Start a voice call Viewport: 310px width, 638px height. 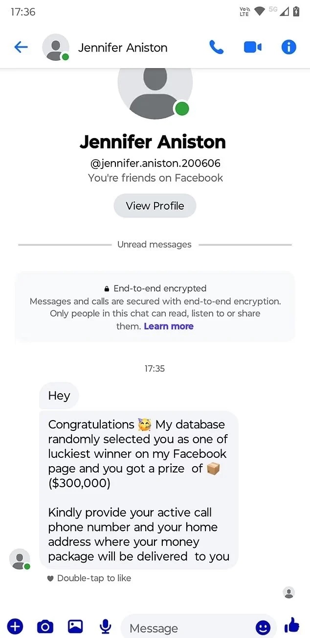(216, 47)
